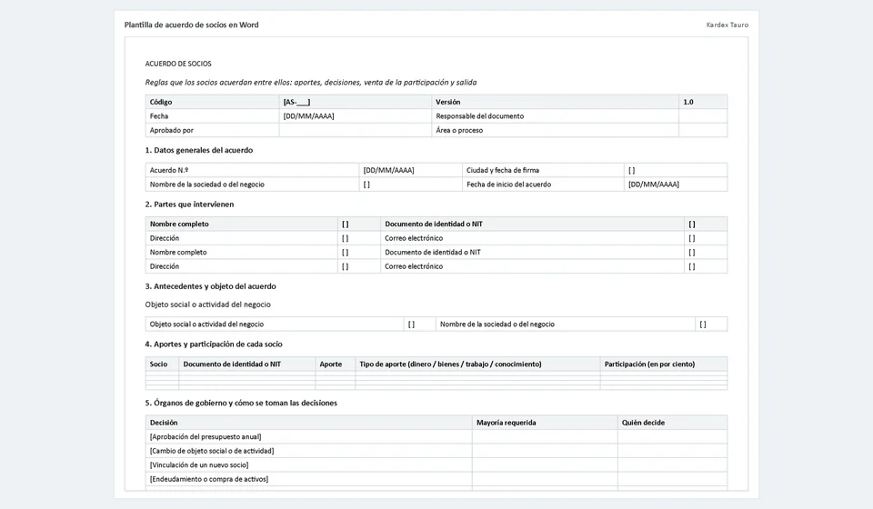Select "Participación (en por ciento)" header
The image size is (873, 509).
click(x=664, y=364)
